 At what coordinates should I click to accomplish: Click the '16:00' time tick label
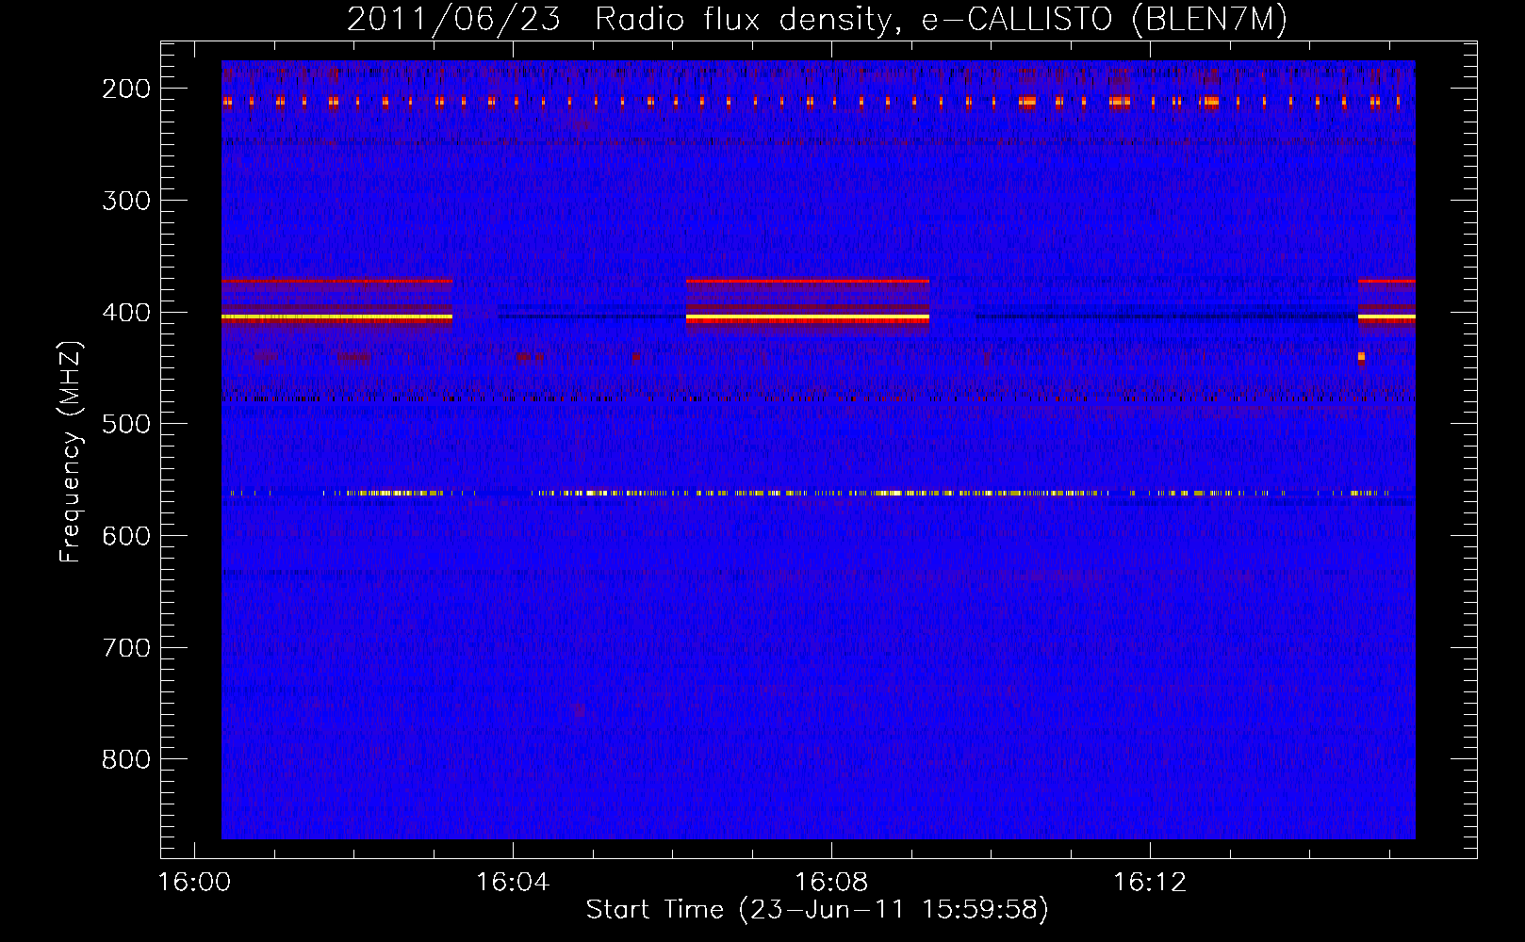pyautogui.click(x=194, y=883)
